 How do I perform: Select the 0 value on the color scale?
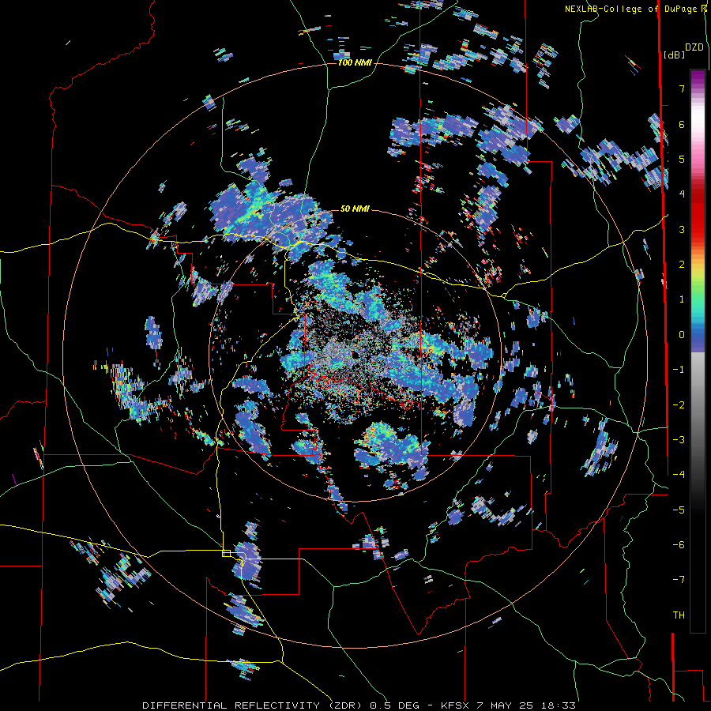click(x=682, y=335)
